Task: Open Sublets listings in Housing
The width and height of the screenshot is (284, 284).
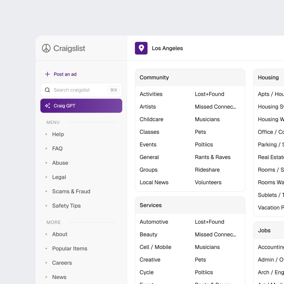Action: coord(271,195)
